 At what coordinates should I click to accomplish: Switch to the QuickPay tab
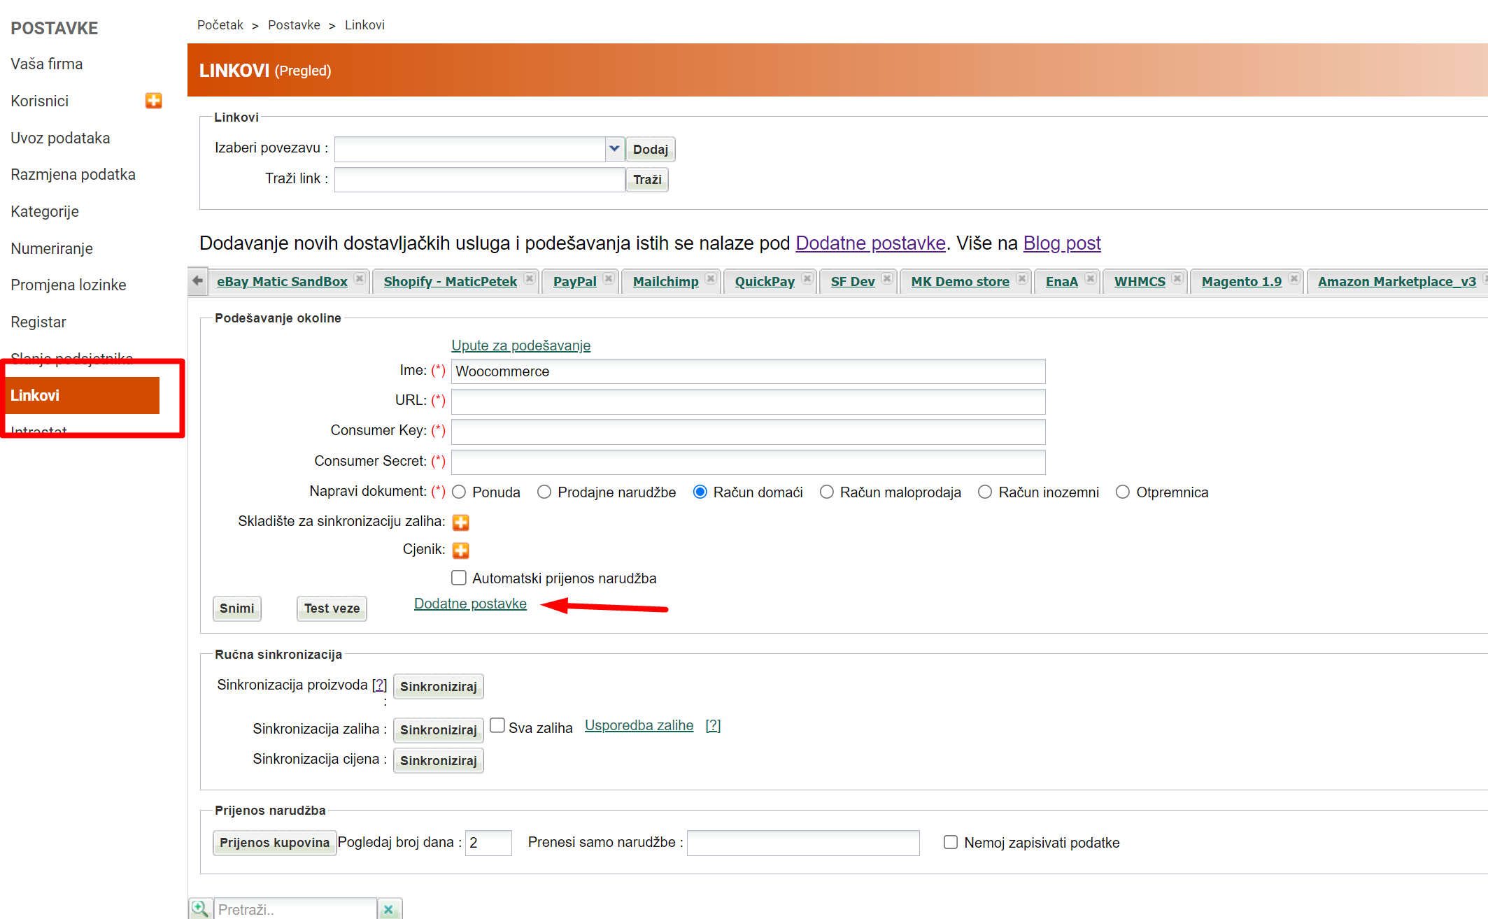[x=764, y=281]
